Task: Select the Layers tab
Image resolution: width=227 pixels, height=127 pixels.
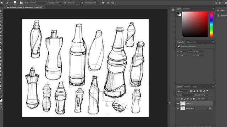Action: [179, 87]
